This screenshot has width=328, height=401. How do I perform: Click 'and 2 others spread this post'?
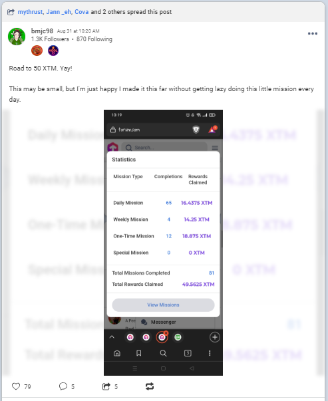click(x=131, y=12)
